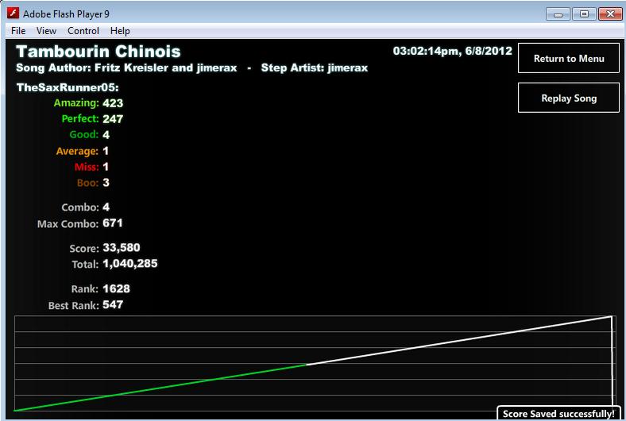Click the date and time stamp
The height and width of the screenshot is (421, 626).
[x=452, y=51]
